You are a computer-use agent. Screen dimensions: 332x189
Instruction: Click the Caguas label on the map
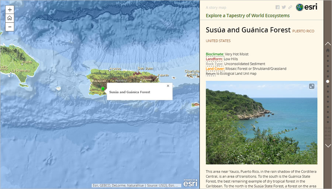146,80
